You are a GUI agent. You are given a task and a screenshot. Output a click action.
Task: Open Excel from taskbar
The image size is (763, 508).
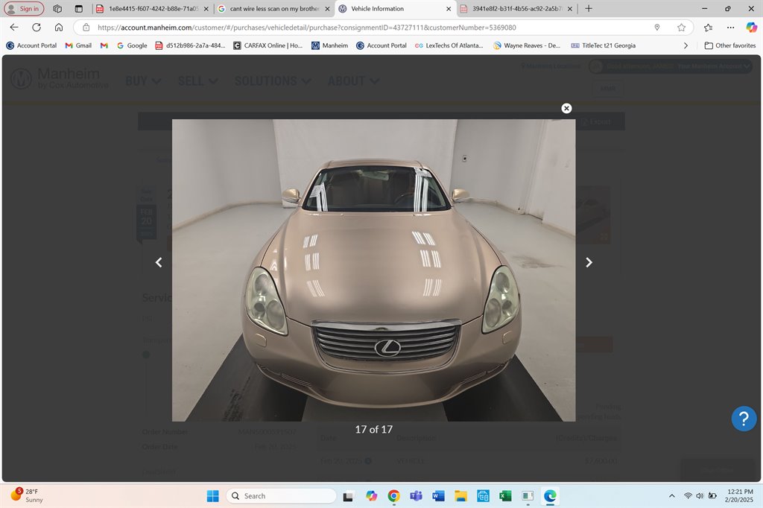[x=505, y=496]
